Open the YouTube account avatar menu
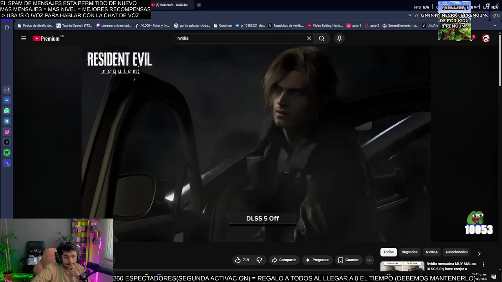This screenshot has height=282, width=502. (x=486, y=38)
